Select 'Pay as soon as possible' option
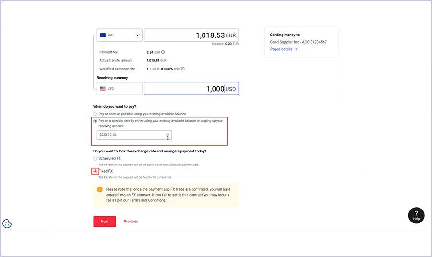This screenshot has height=257, width=432. (95, 114)
